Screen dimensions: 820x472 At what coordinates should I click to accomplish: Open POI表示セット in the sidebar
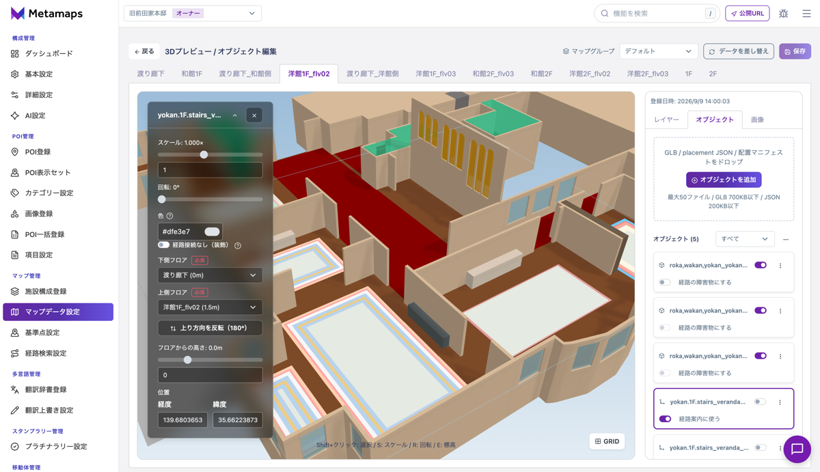[58, 173]
